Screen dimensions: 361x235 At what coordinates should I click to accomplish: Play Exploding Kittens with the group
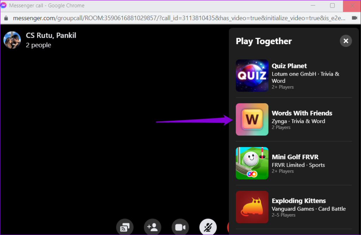(x=252, y=207)
